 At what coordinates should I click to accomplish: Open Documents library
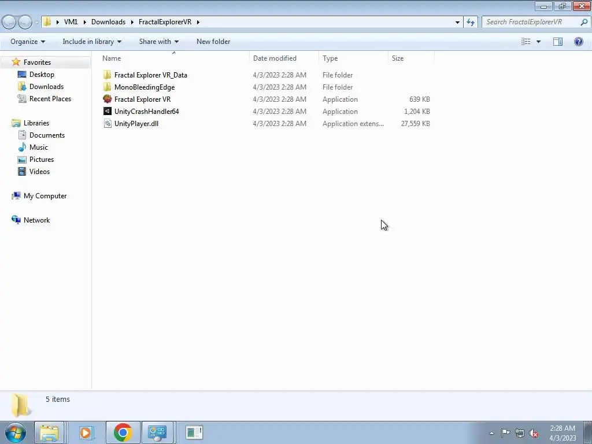pos(47,135)
